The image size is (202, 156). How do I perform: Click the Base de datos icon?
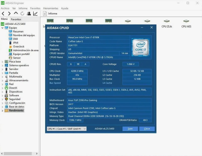pos(7,107)
